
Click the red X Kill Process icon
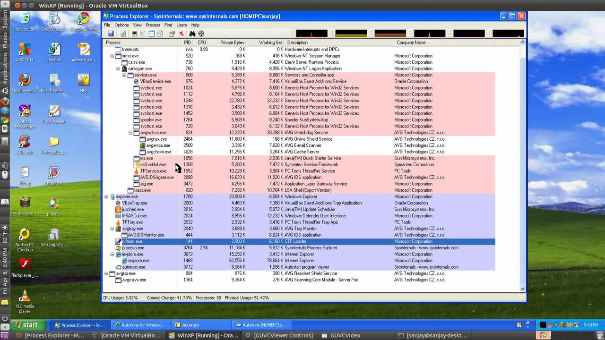[x=181, y=34]
